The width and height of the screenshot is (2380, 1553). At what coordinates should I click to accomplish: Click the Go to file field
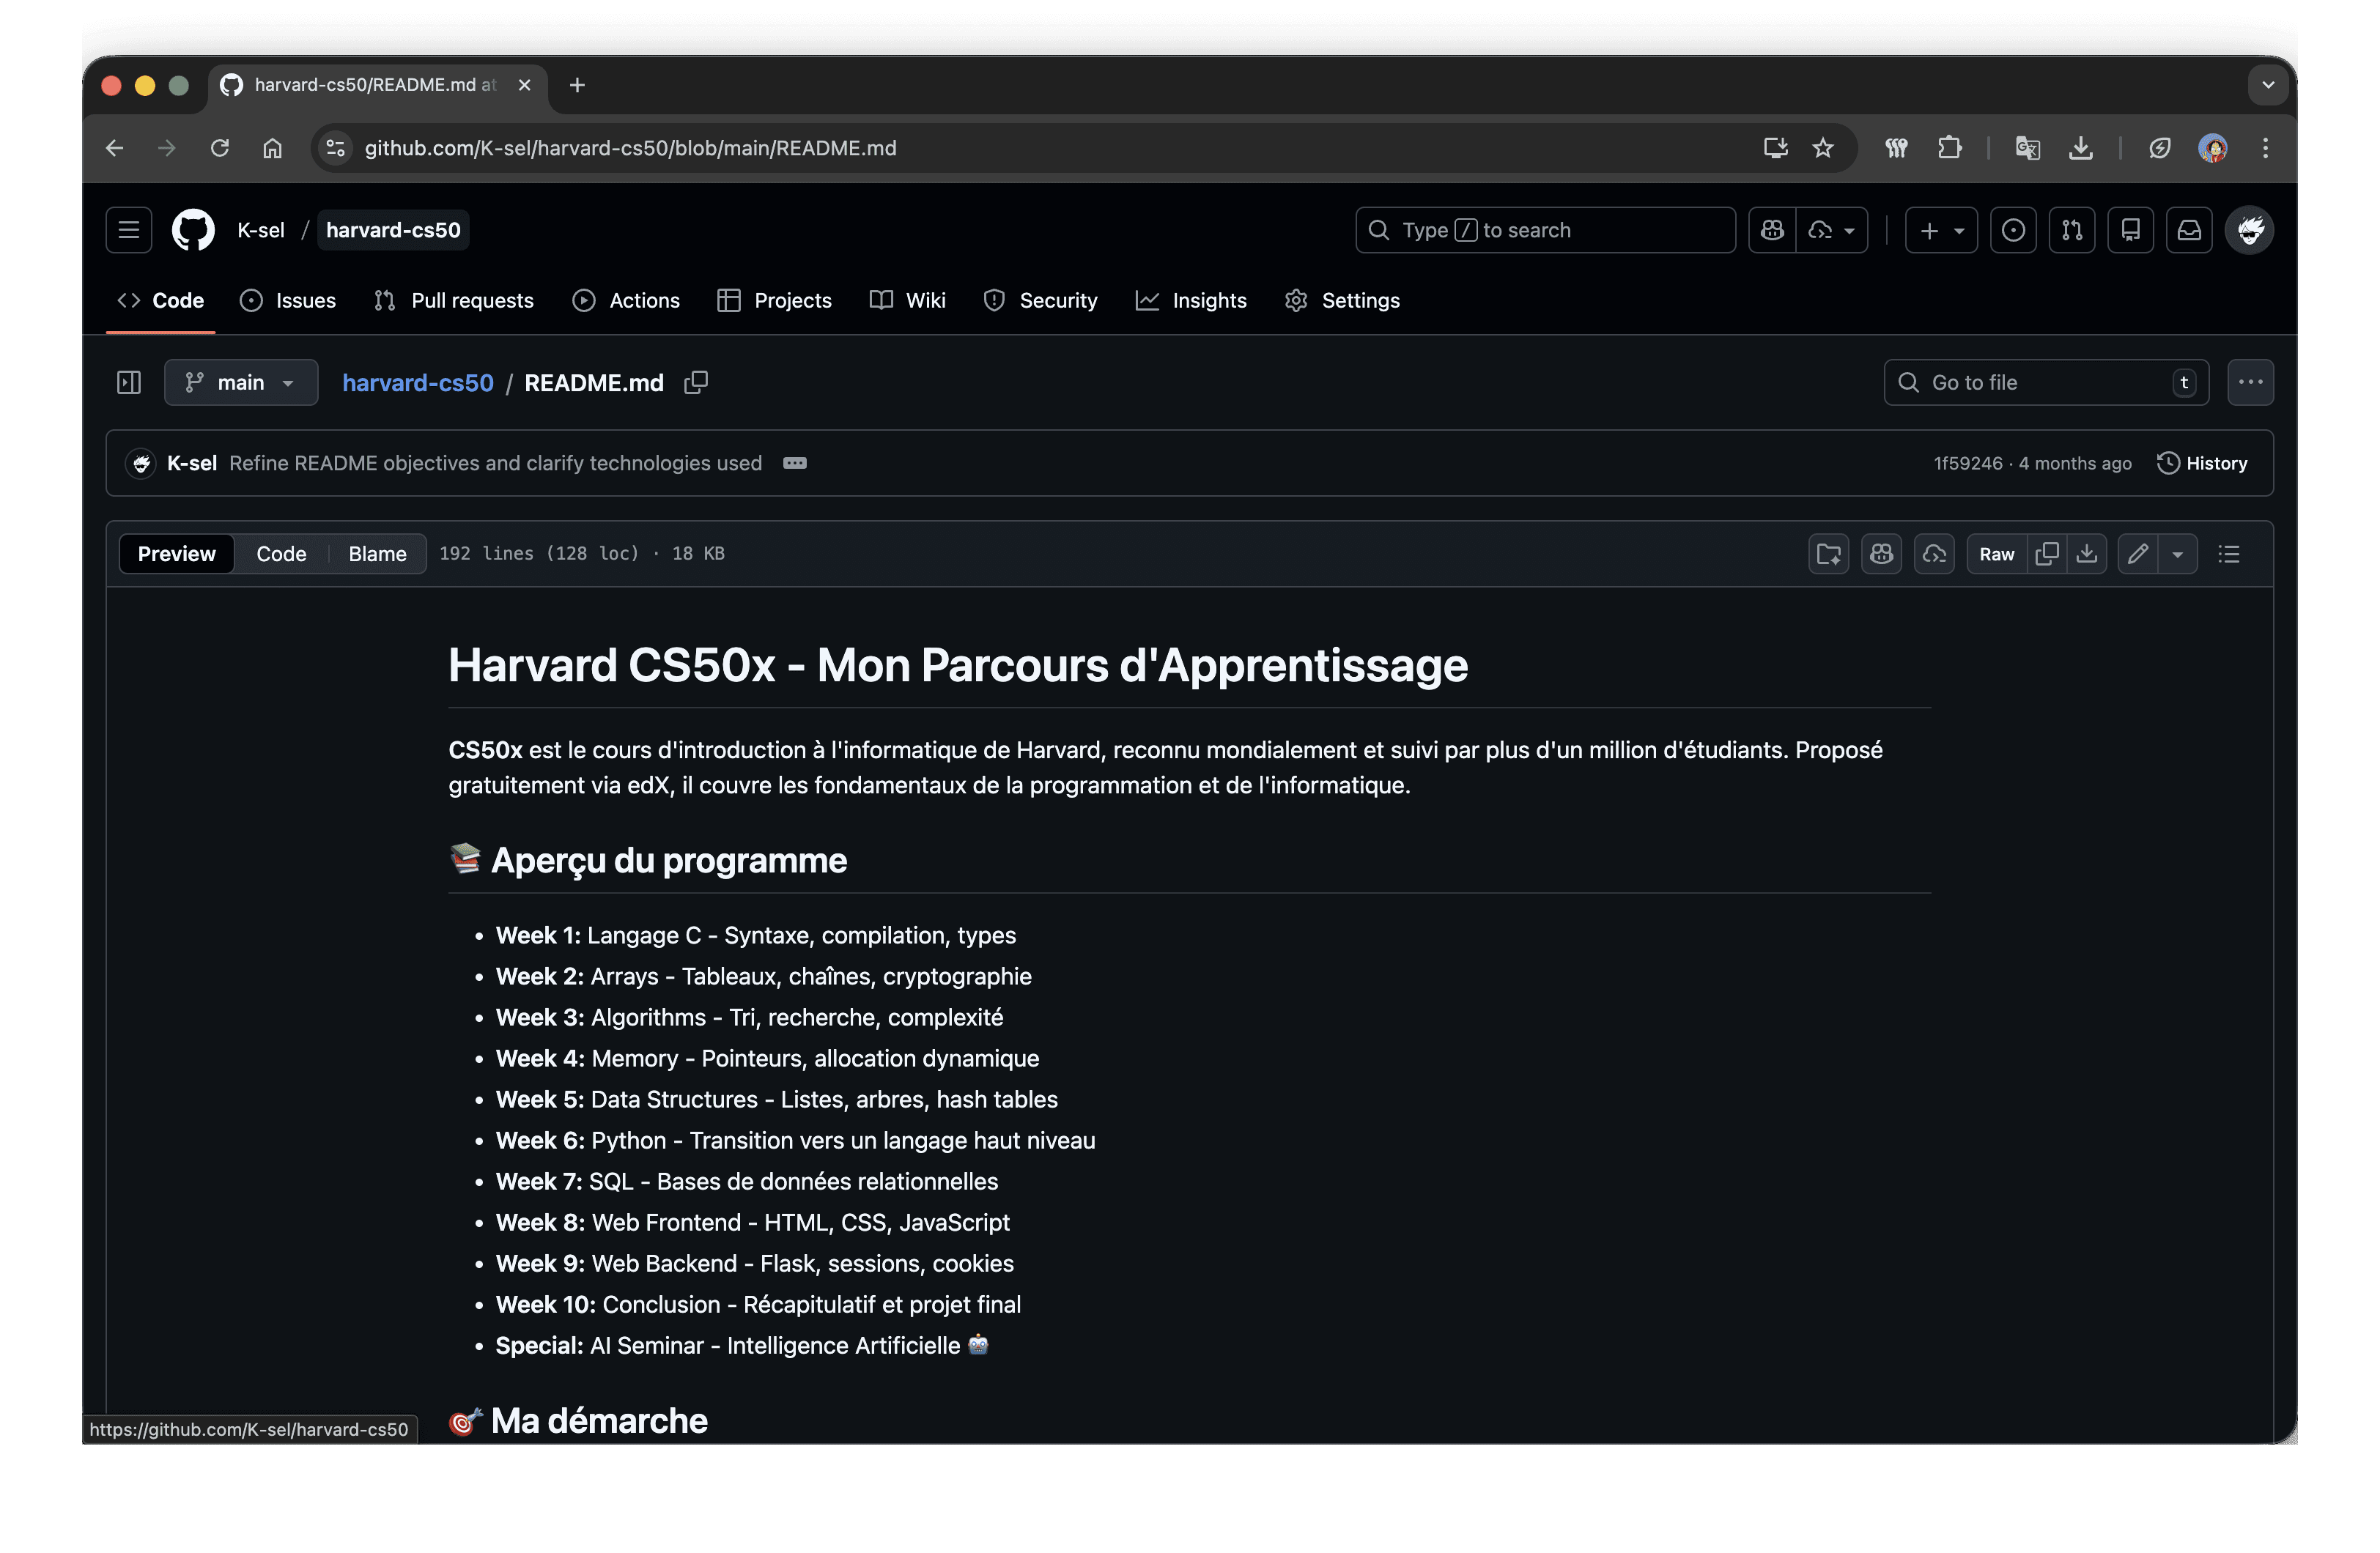coord(2040,382)
